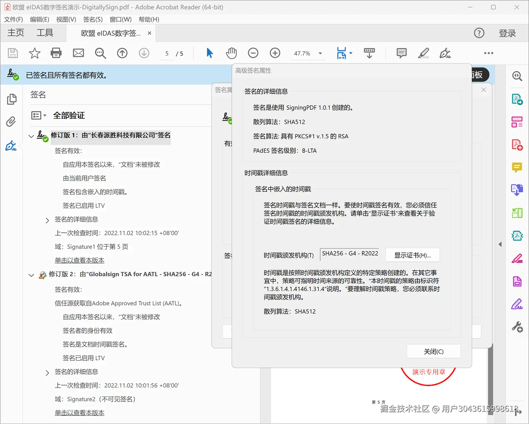Switch to the Tools (工具) tab
The height and width of the screenshot is (424, 529).
click(45, 33)
